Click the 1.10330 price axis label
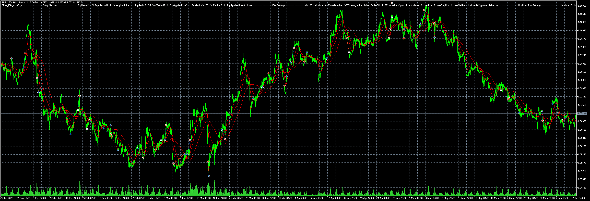 click(x=583, y=22)
